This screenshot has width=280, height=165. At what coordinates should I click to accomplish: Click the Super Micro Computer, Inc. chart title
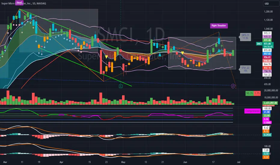click(x=23, y=3)
